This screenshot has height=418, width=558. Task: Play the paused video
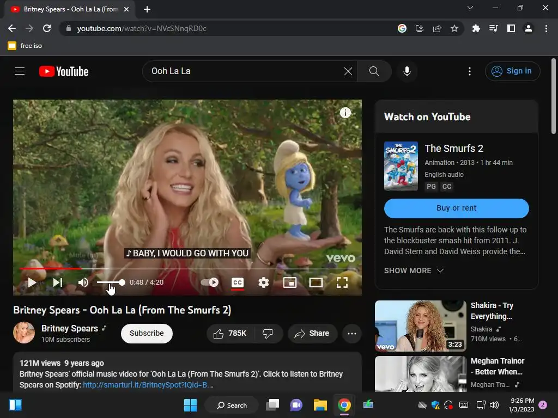coord(32,282)
